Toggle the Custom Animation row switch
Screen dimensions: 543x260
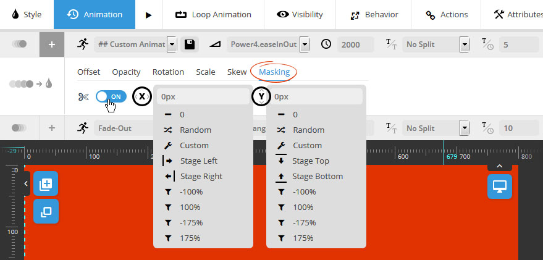tap(20, 44)
